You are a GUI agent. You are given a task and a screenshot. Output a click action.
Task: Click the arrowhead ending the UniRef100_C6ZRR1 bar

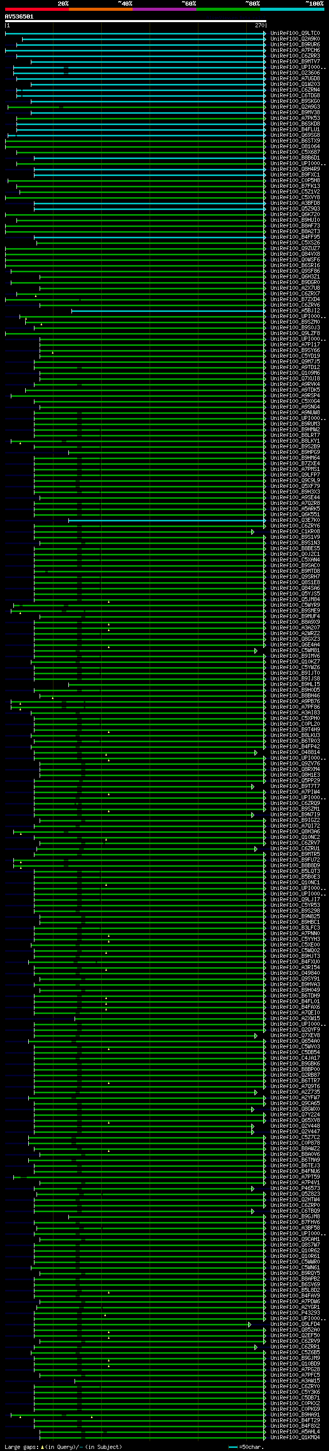pyautogui.click(x=256, y=1348)
